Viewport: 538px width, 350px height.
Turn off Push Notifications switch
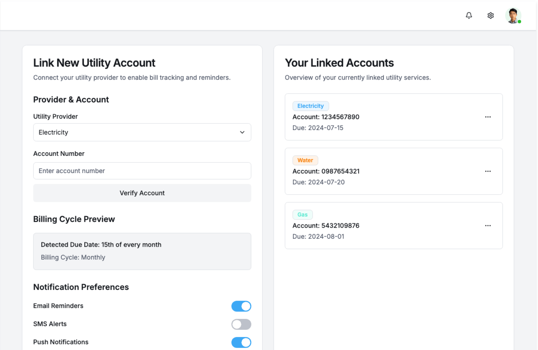click(241, 342)
